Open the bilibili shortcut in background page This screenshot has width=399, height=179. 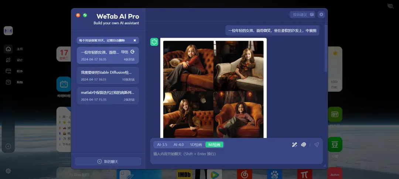click(x=64, y=84)
